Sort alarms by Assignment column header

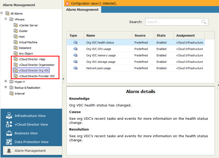pyautogui.click(x=189, y=35)
